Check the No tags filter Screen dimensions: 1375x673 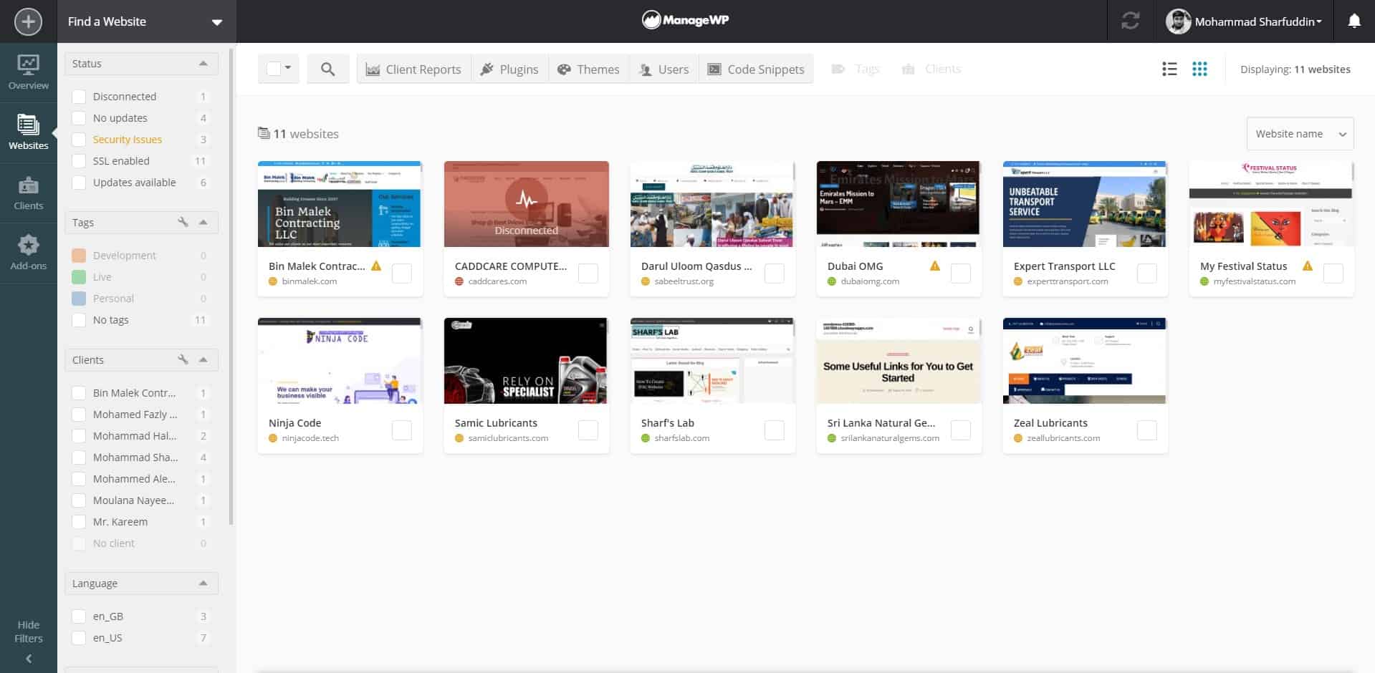79,320
